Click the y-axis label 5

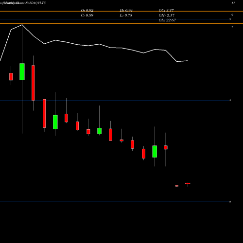tap(230, 100)
